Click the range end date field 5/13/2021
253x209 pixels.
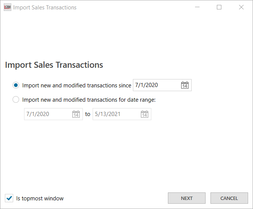(x=116, y=114)
